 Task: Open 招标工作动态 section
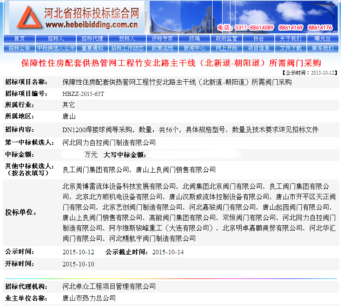pos(127,48)
